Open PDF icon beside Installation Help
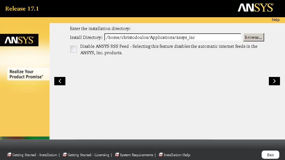The width and height of the screenshot is (285, 160). pos(161,155)
